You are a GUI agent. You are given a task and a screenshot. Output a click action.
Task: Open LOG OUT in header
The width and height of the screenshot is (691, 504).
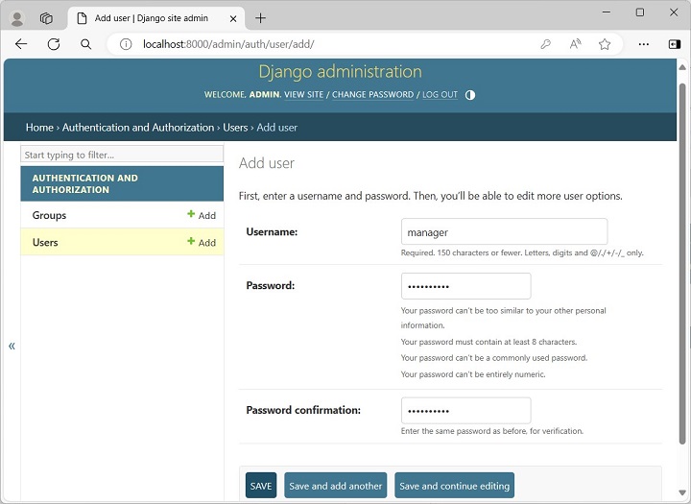(440, 95)
